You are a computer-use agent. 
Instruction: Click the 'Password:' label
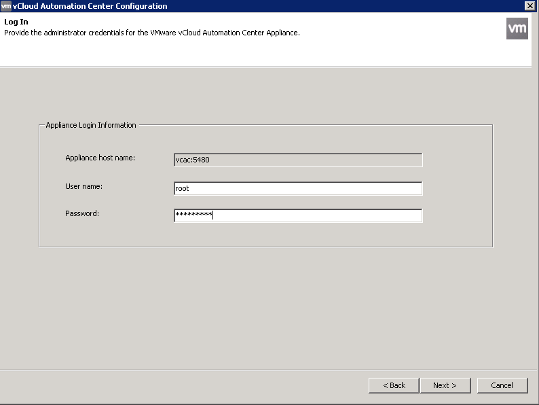pos(82,213)
